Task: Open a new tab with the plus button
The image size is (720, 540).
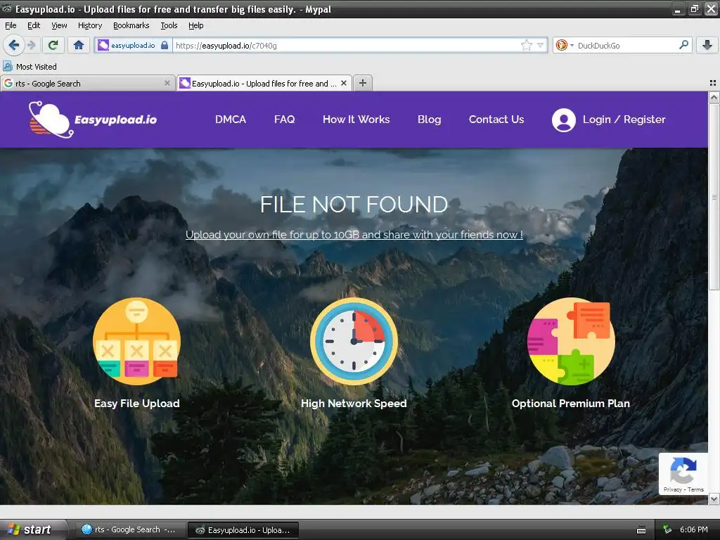Action: [x=363, y=83]
